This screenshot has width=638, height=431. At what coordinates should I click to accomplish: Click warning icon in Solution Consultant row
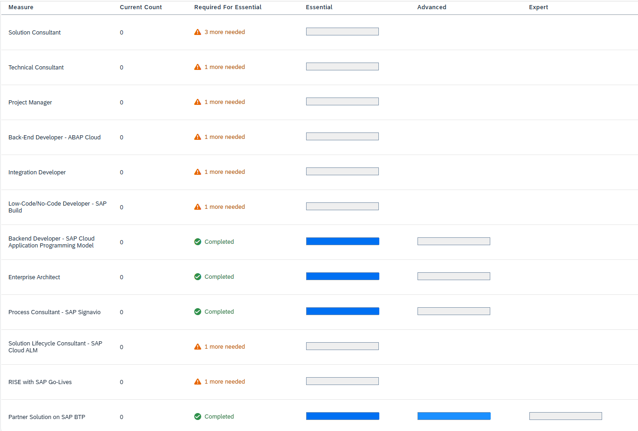point(197,32)
